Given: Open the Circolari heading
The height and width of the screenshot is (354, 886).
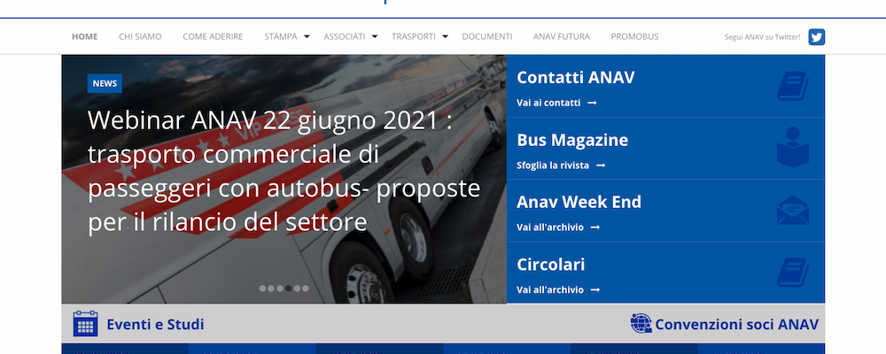Looking at the screenshot, I should point(551,265).
